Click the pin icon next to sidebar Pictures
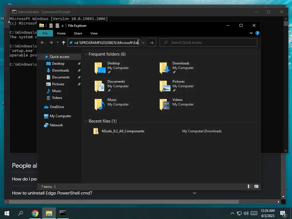The width and height of the screenshot is (292, 219). tap(79, 84)
